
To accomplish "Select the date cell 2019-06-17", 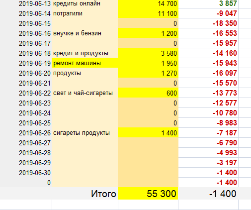I will 26,43.
